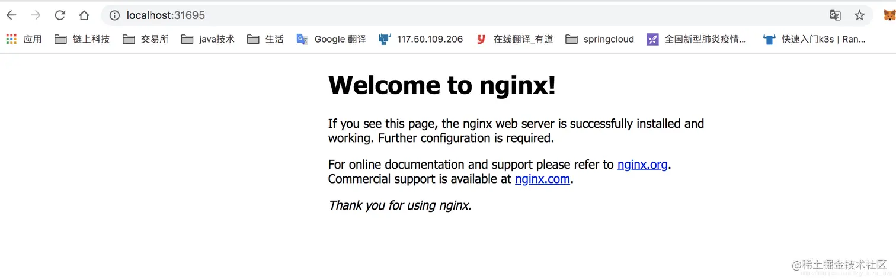
Task: Bookmark this page with the star icon
Action: (859, 15)
